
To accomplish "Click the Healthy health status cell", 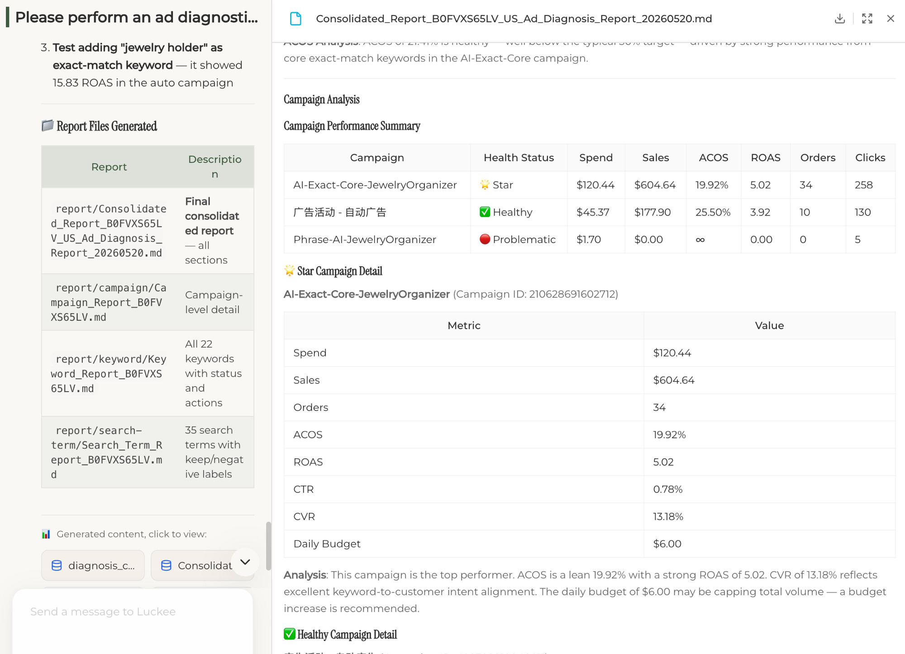I will tap(519, 212).
